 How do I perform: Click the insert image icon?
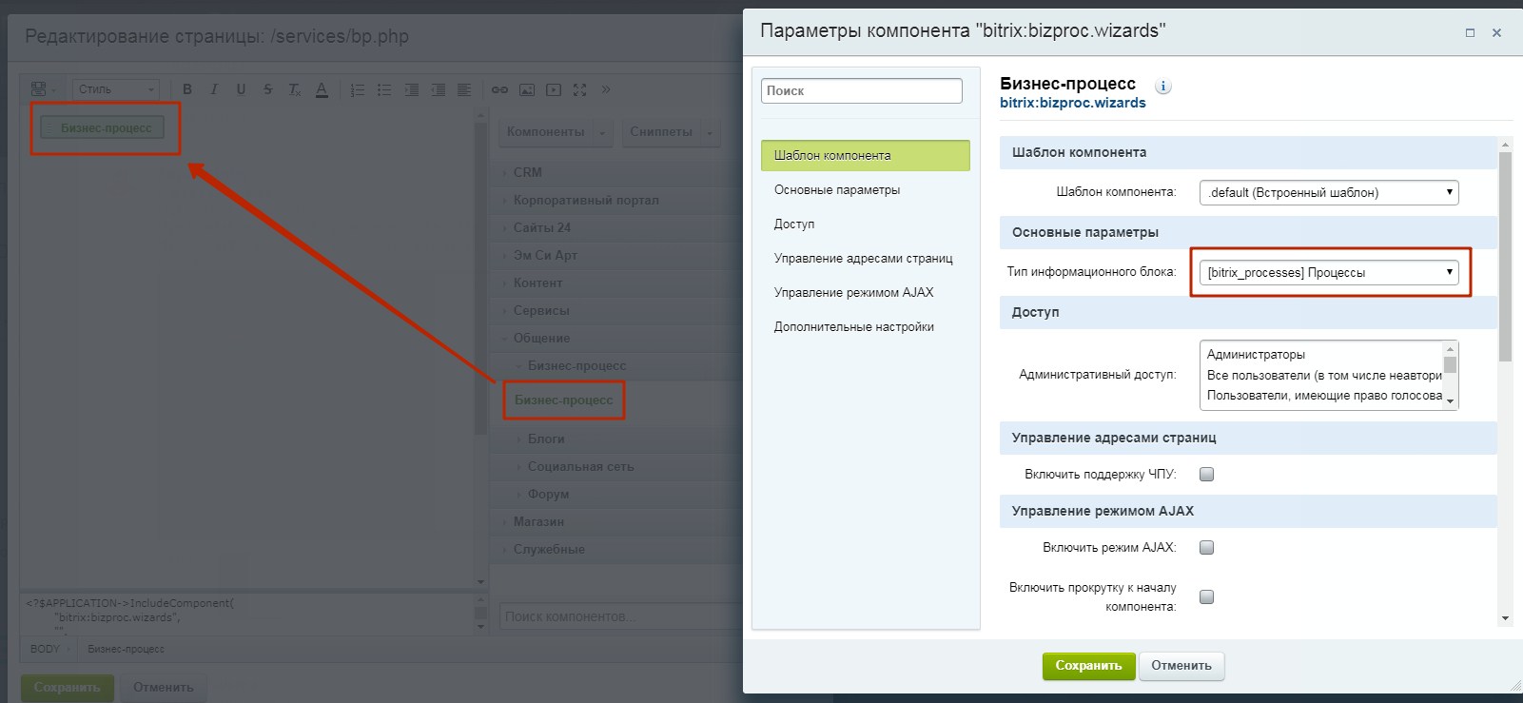[x=526, y=89]
